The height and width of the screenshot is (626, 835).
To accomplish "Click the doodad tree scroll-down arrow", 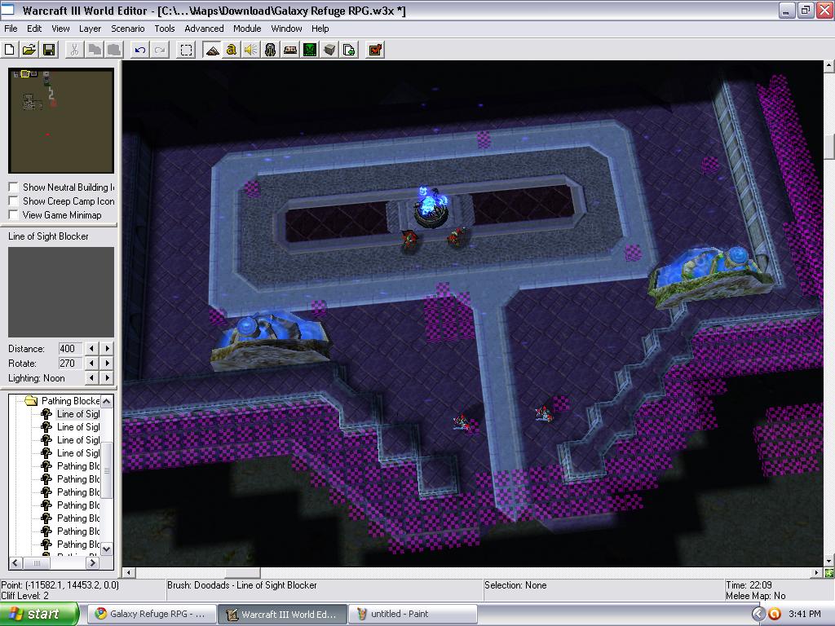I will point(107,549).
